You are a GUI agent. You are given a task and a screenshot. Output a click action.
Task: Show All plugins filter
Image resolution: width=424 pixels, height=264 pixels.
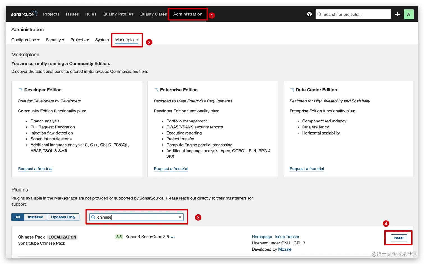18,217
